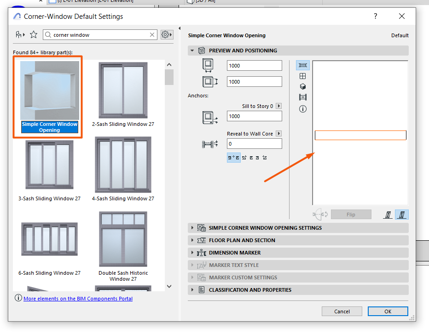Expand Simple Corner Window Opening Settings
This screenshot has width=429, height=334.
[x=192, y=227]
